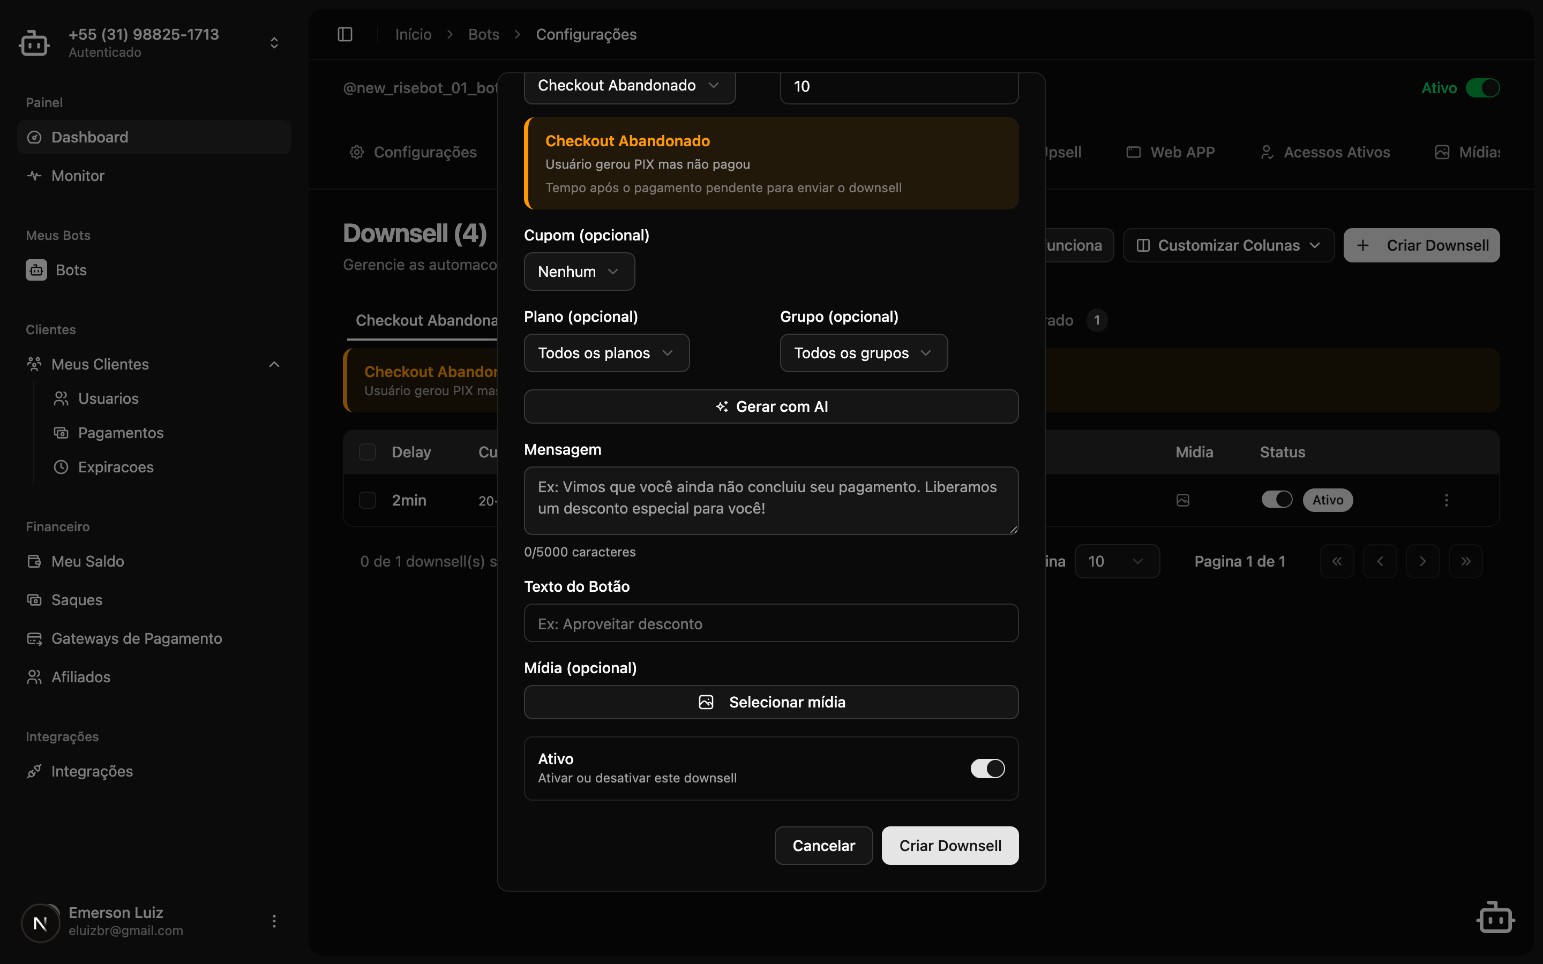The image size is (1543, 964).
Task: Click the Selecionar mídia button
Action: pyautogui.click(x=771, y=702)
